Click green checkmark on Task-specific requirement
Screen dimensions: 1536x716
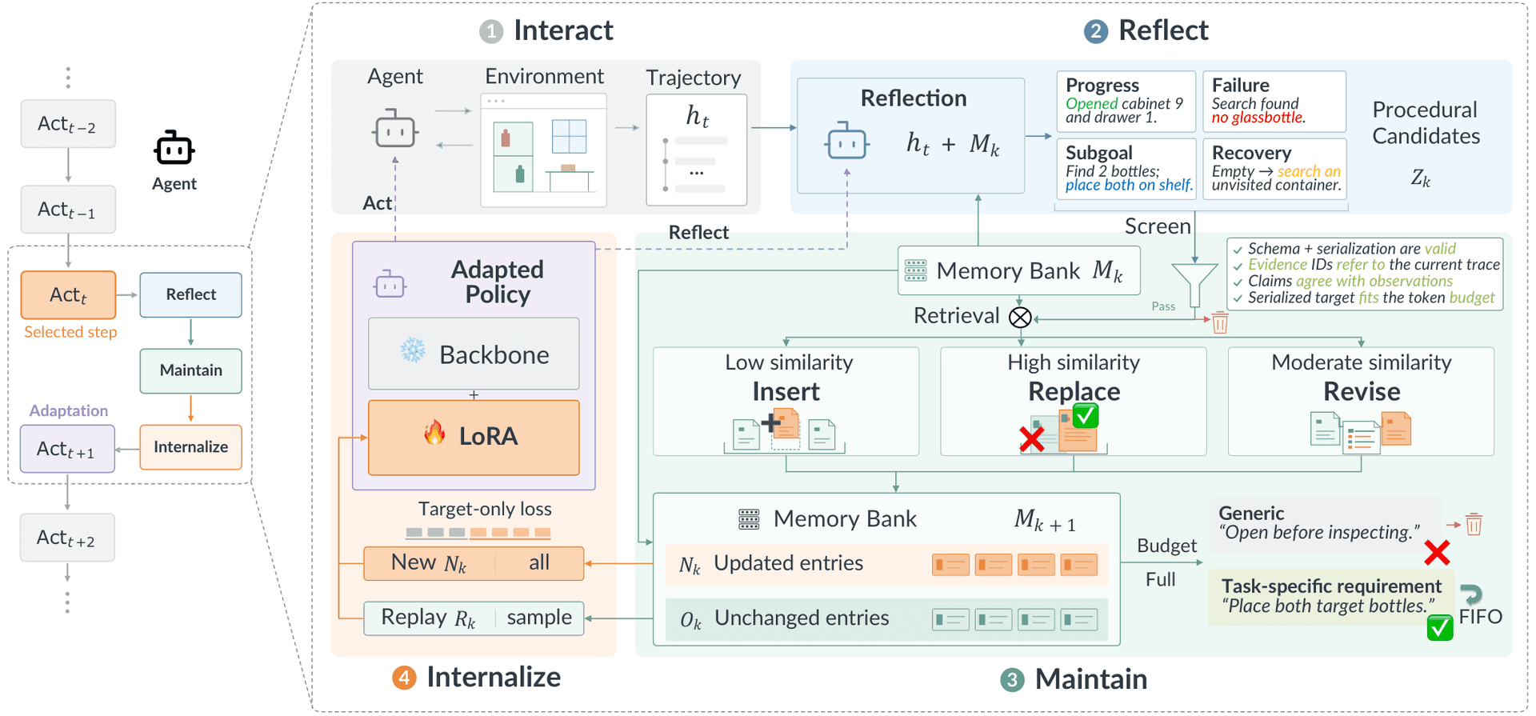click(x=1440, y=627)
